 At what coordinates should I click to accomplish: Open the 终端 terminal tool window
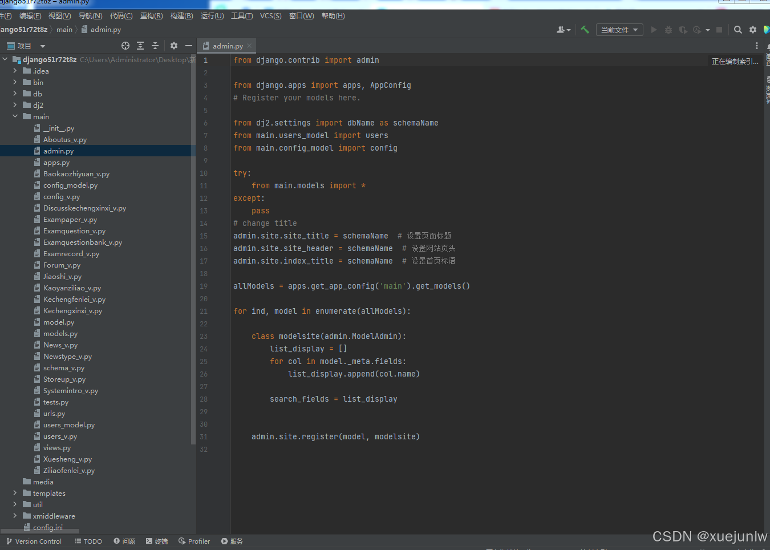(x=157, y=541)
